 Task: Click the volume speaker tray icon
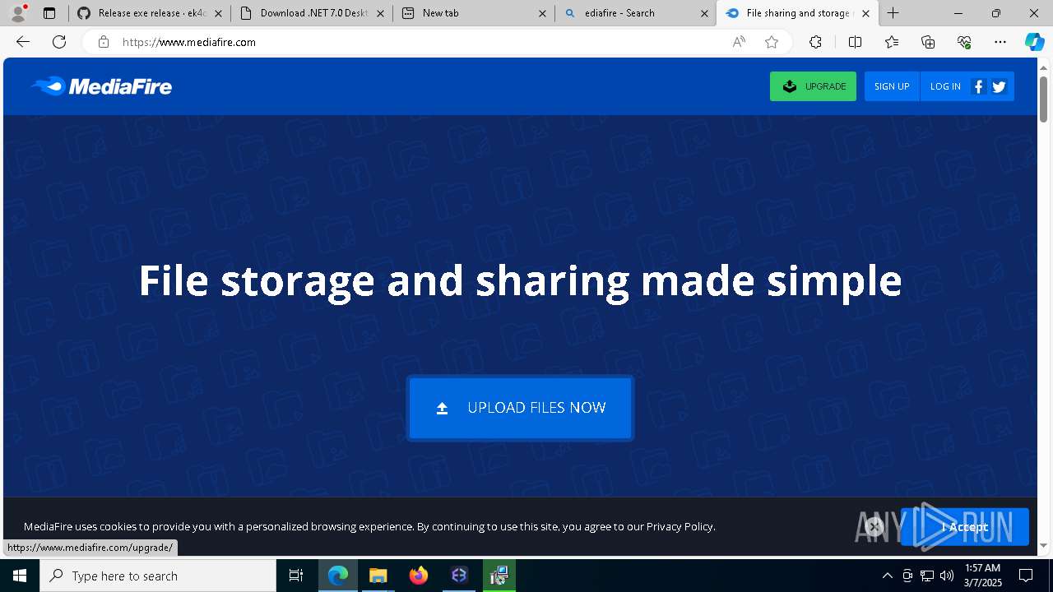click(947, 576)
